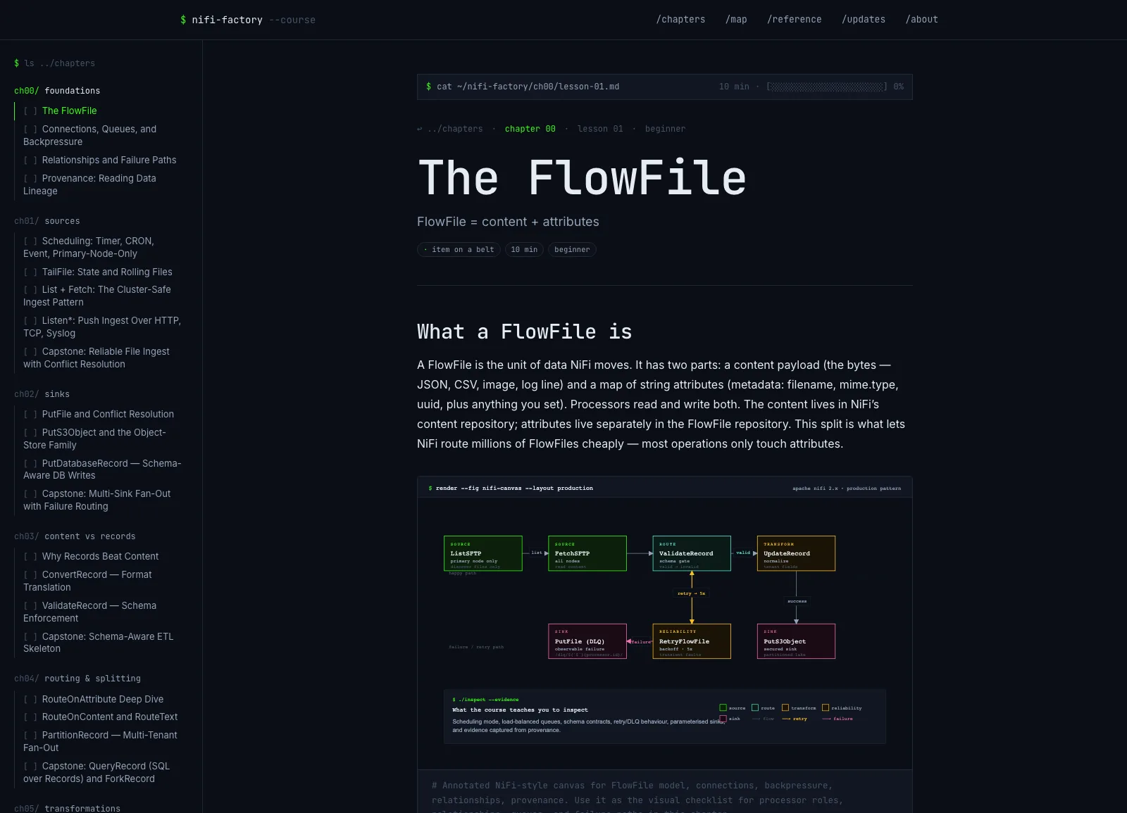The height and width of the screenshot is (813, 1127).
Task: Select the ValidateRecord node in diagram
Action: (x=692, y=553)
